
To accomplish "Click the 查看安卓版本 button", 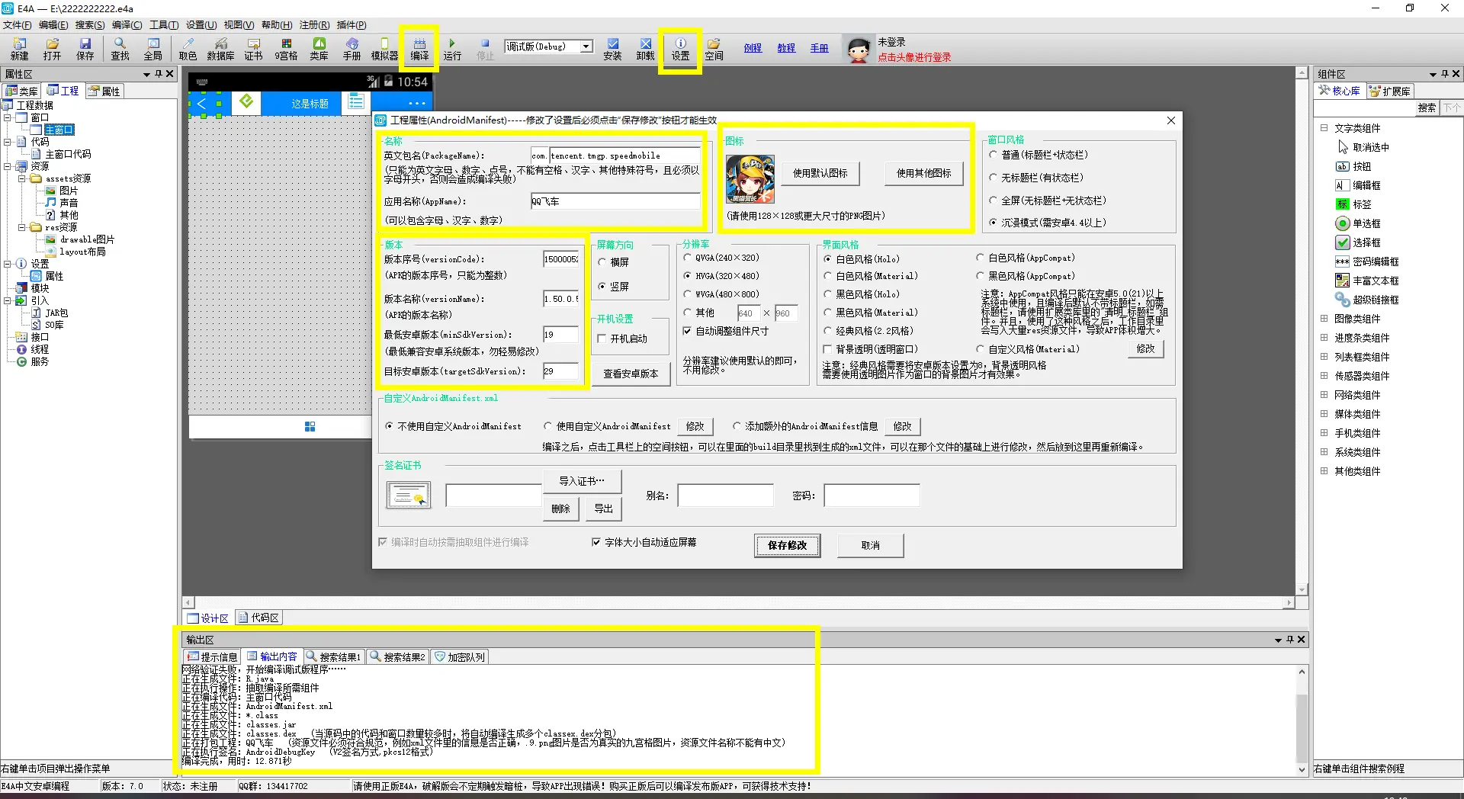I will tap(631, 374).
